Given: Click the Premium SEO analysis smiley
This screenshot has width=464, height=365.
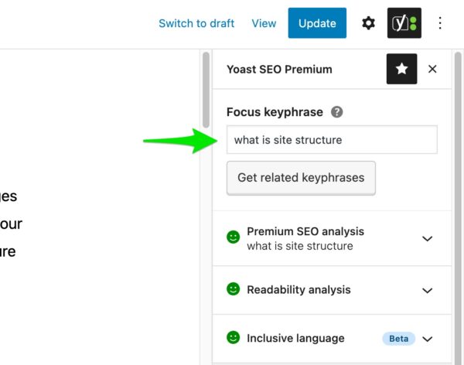Looking at the screenshot, I should [234, 237].
